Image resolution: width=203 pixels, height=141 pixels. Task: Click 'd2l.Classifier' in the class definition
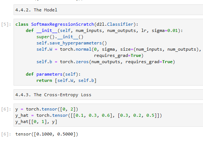click(115, 24)
